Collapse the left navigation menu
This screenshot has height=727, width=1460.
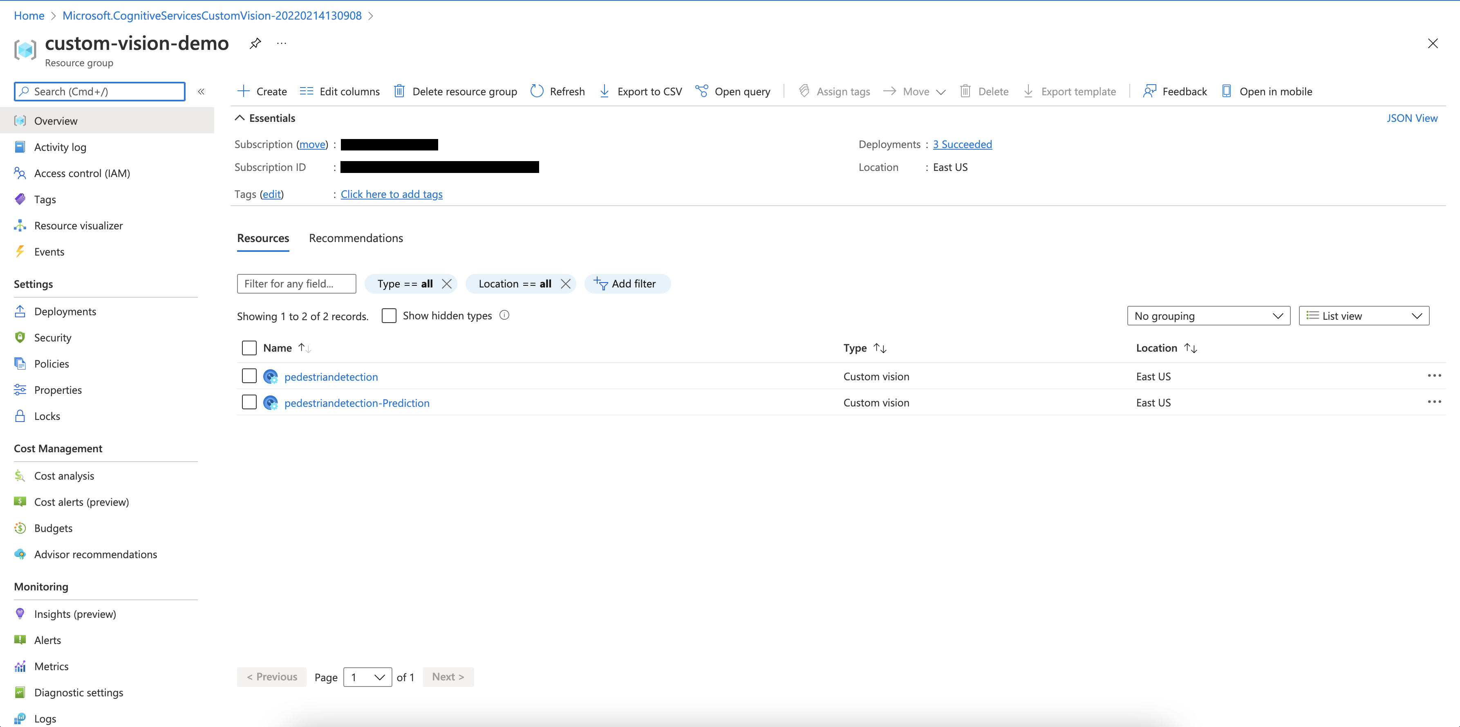point(201,91)
